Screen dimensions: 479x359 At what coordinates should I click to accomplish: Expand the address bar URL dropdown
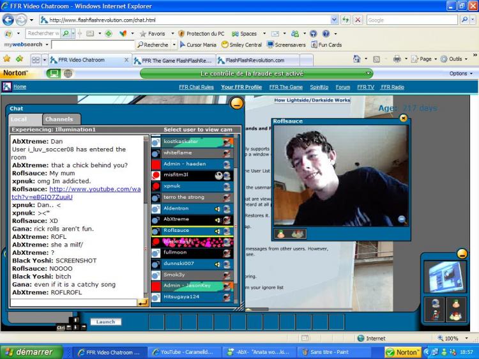point(334,20)
